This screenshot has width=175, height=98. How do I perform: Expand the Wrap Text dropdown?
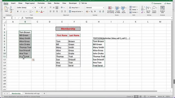tap(79, 8)
